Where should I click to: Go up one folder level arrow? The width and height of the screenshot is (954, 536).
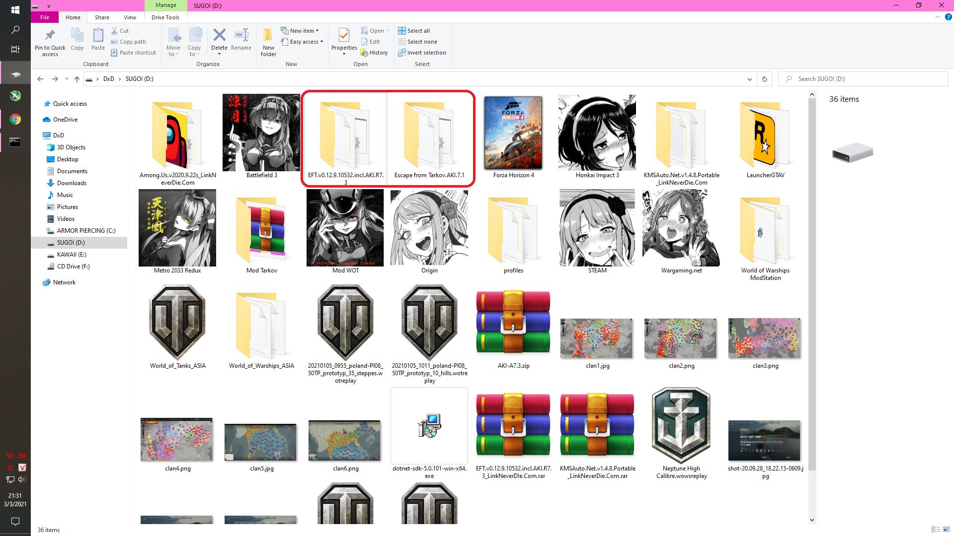coord(77,79)
